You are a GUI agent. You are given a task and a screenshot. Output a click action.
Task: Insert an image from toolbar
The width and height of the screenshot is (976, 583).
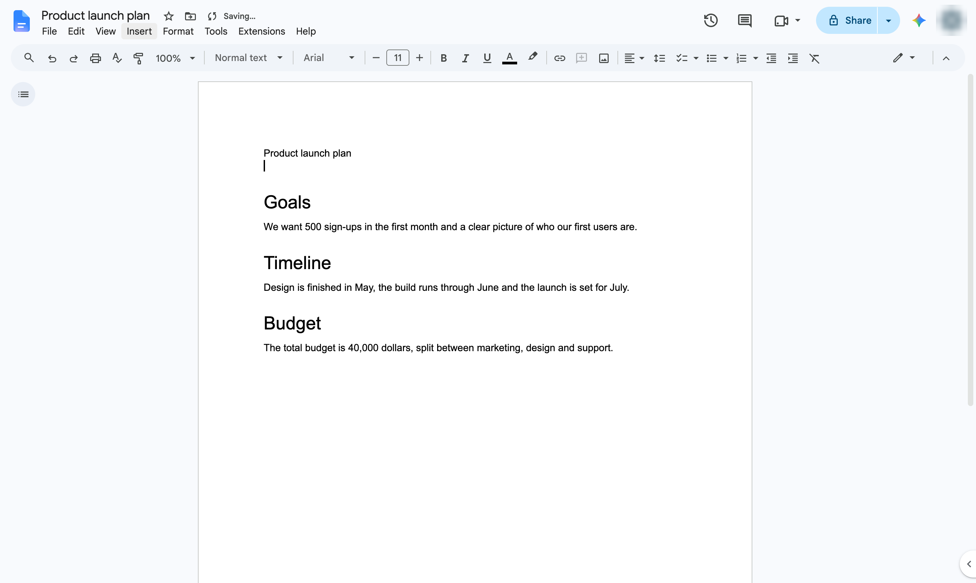coord(604,58)
